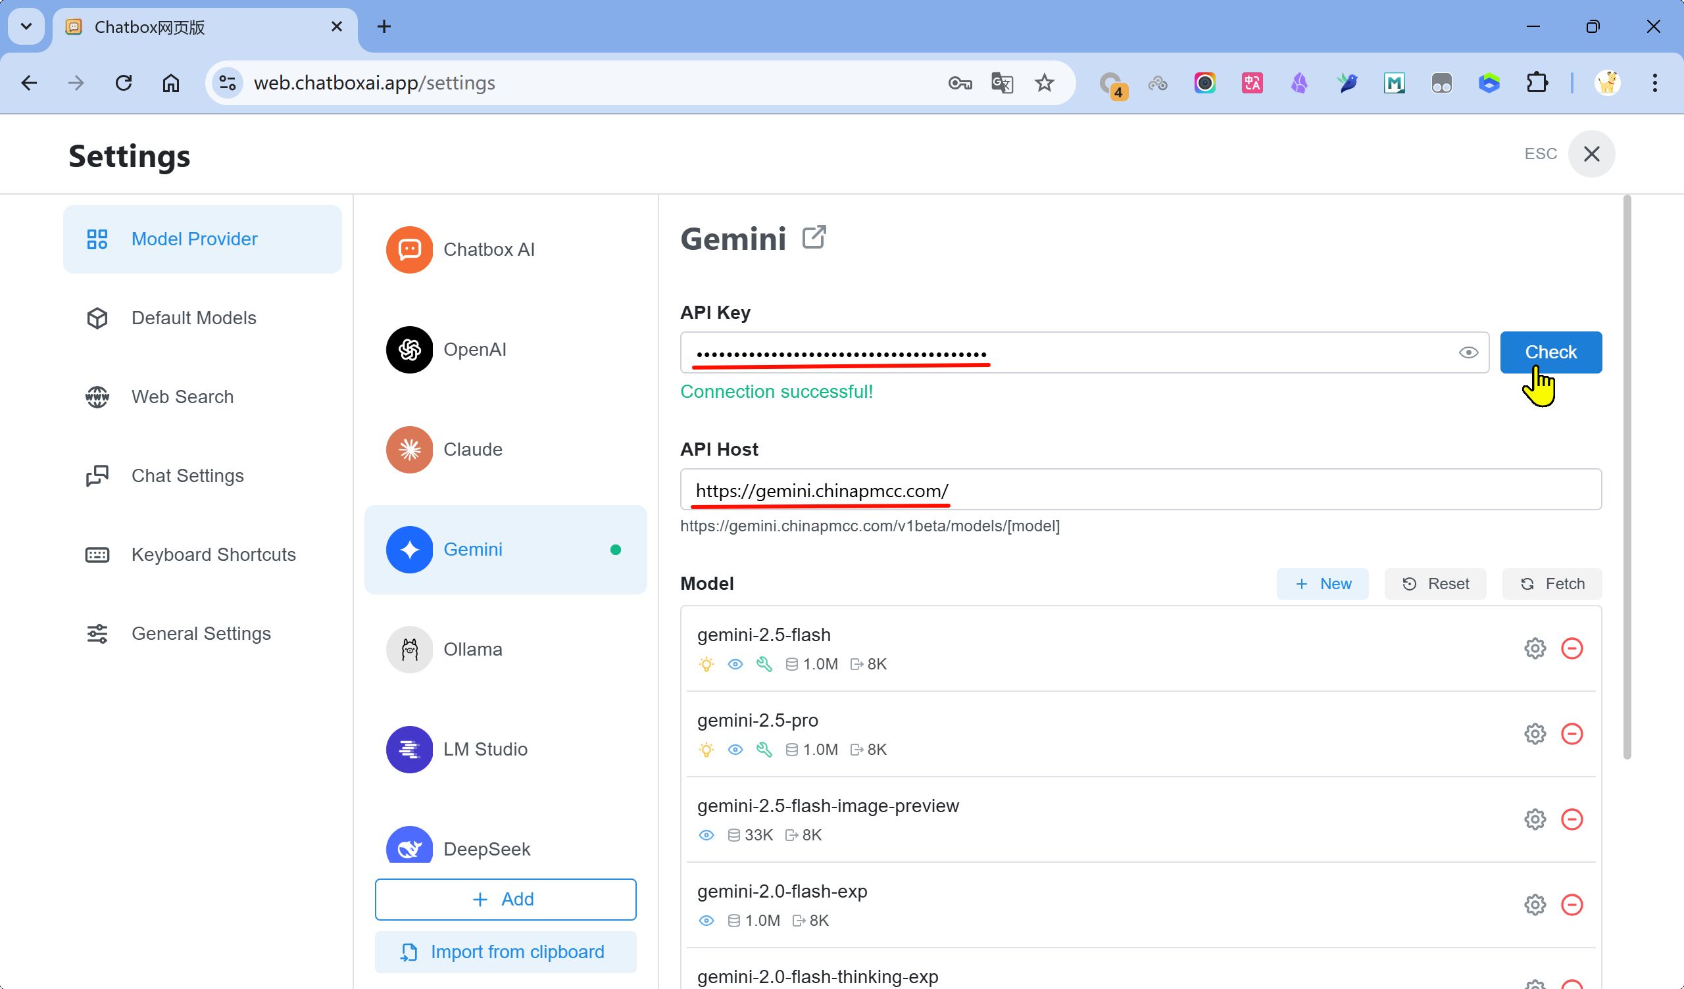This screenshot has width=1684, height=989.
Task: Show the API key with eye icon
Action: pos(1468,352)
